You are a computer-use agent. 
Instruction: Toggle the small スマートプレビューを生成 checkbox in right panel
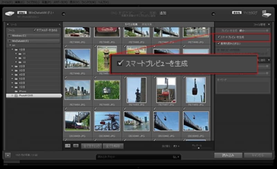pyautogui.click(x=218, y=37)
